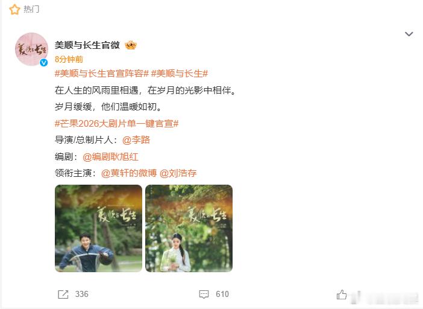Open the 美顺与长生官微 profile avatar
The image size is (423, 309).
(31, 49)
